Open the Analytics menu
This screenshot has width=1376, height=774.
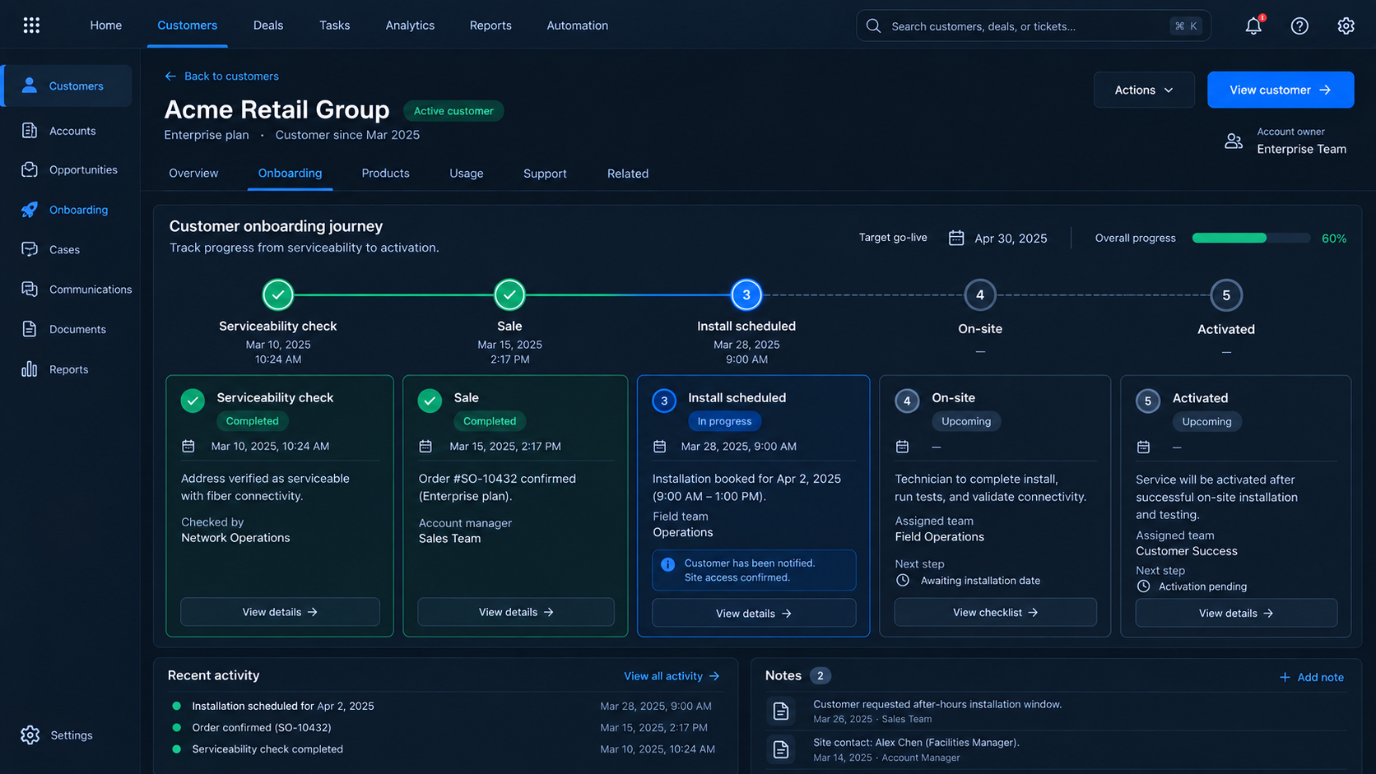click(410, 25)
